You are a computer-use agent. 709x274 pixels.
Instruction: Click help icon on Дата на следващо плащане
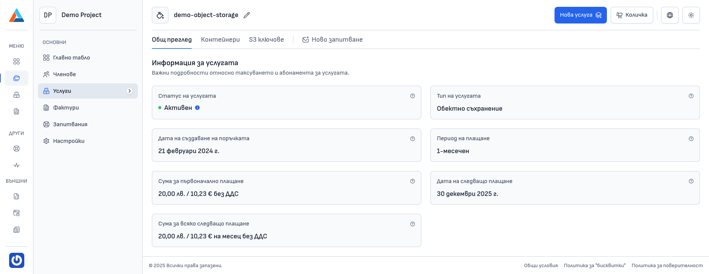coord(691,181)
